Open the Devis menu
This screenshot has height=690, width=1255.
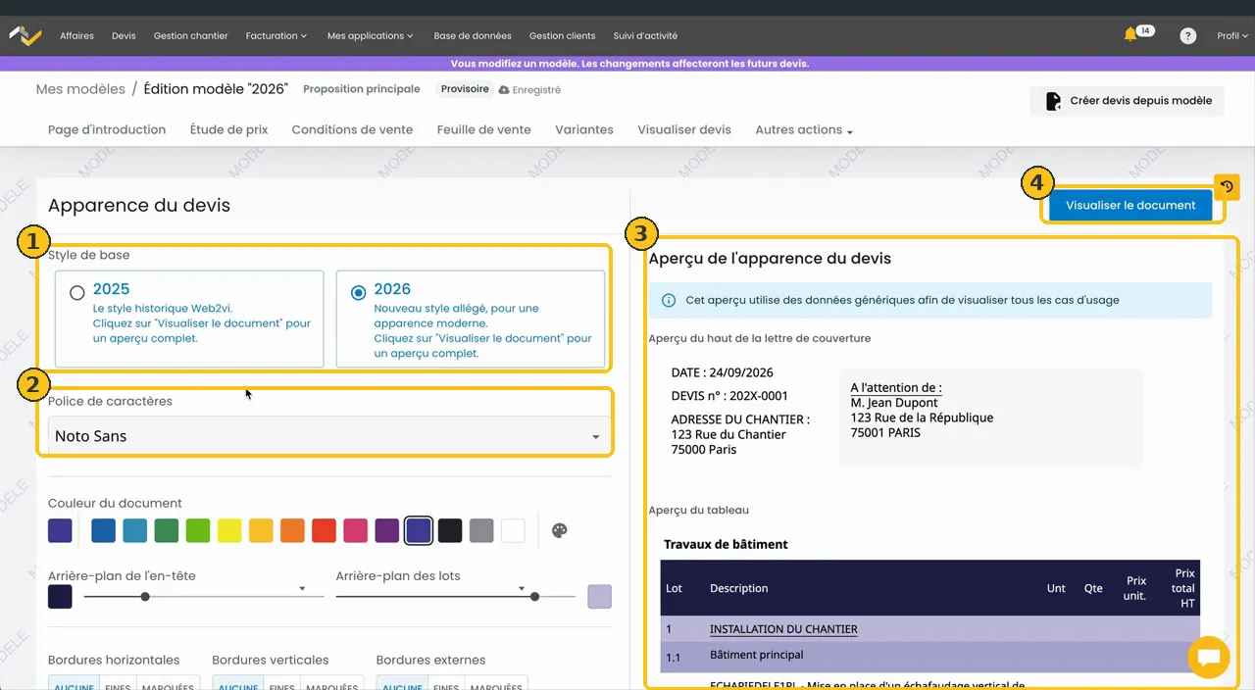[124, 36]
